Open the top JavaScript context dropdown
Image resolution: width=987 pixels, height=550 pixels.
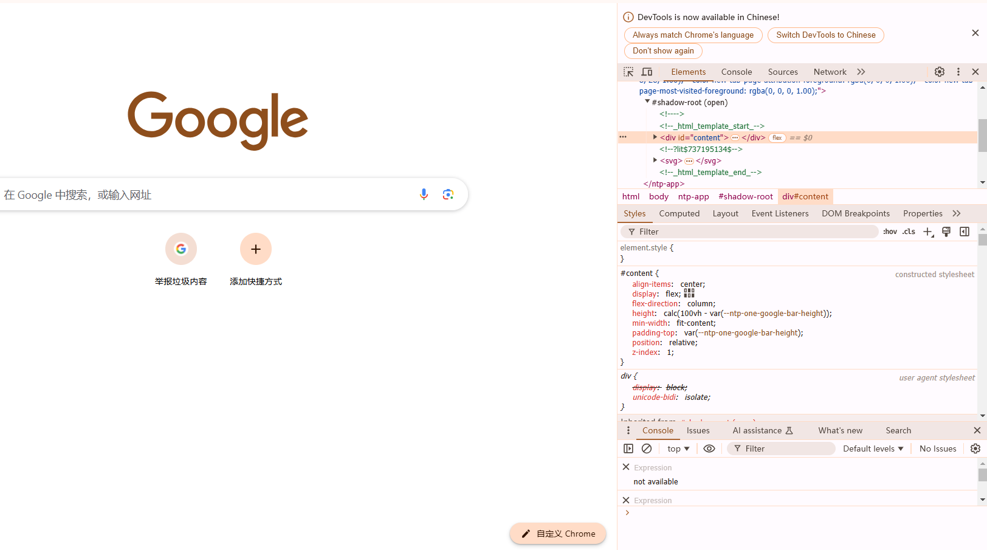click(678, 449)
